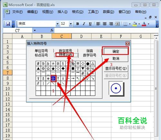
Task: Select row 12 header
Action: [x=7, y=99]
